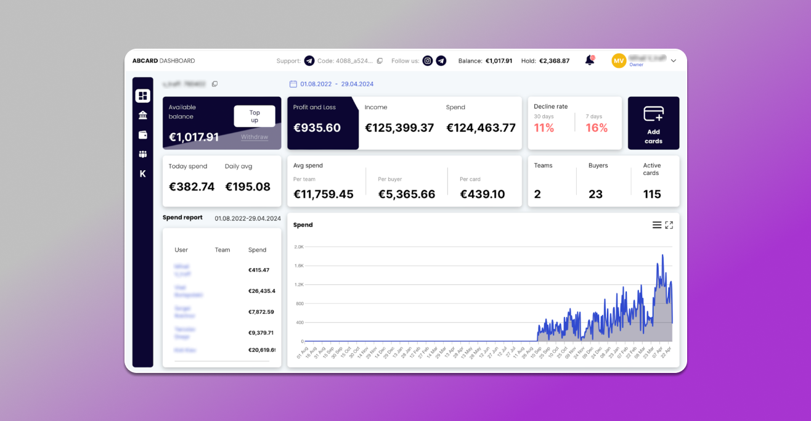Image resolution: width=811 pixels, height=421 pixels.
Task: Open the Instagram follow icon
Action: pos(427,60)
